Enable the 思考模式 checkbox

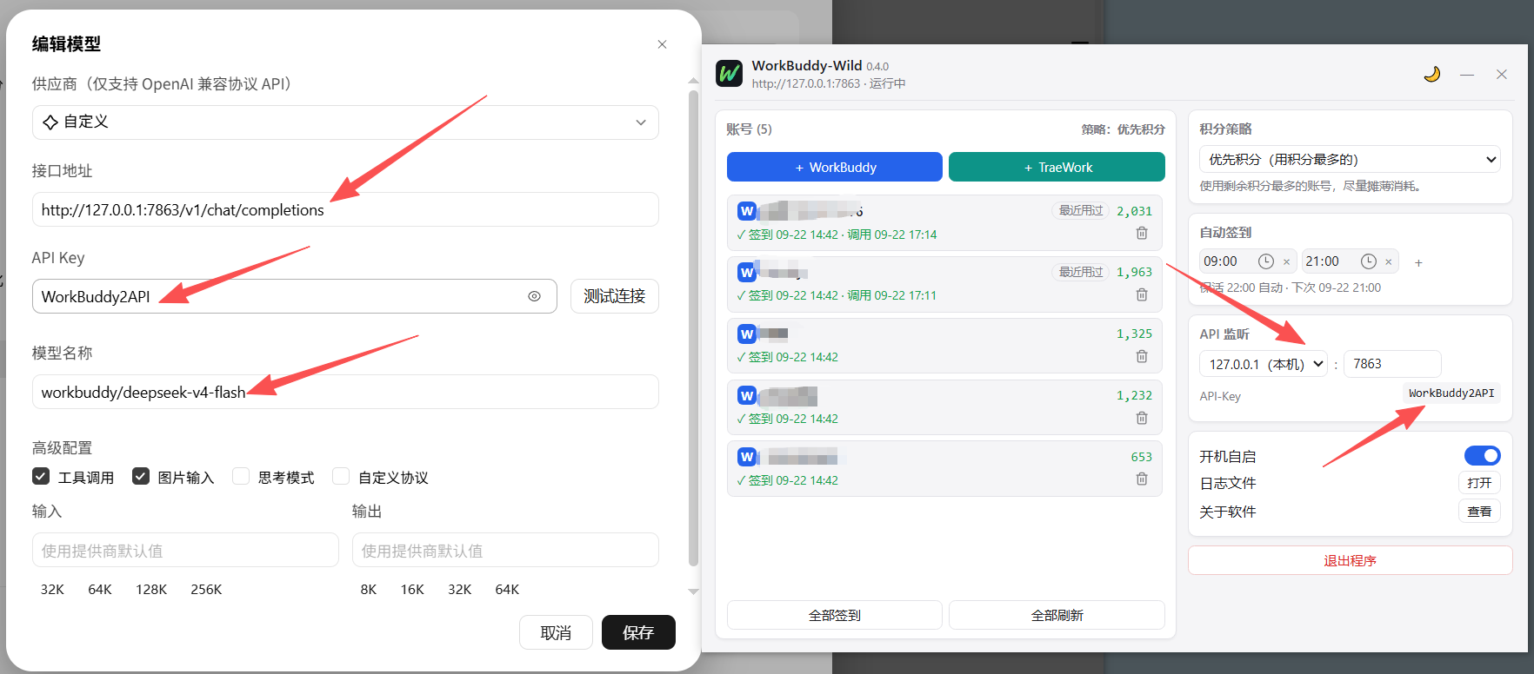point(241,476)
